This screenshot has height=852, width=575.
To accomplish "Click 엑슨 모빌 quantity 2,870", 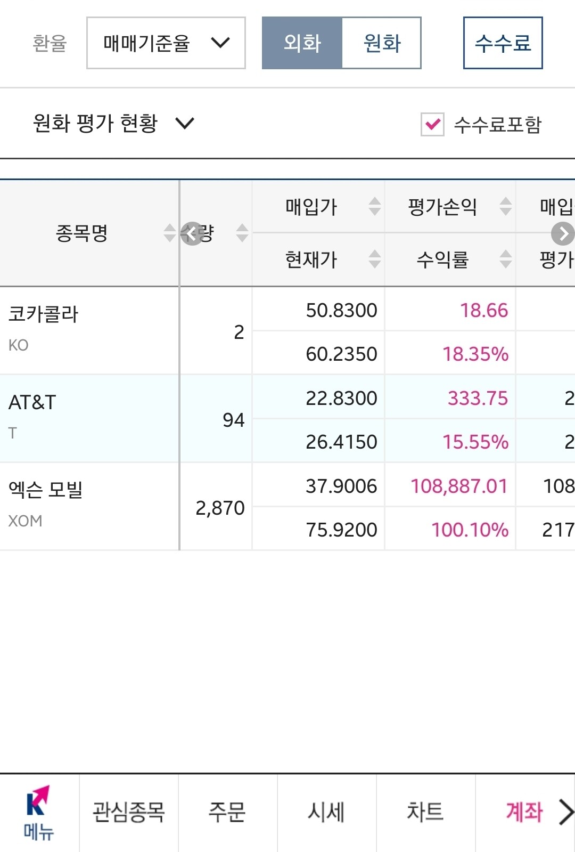I will click(220, 508).
